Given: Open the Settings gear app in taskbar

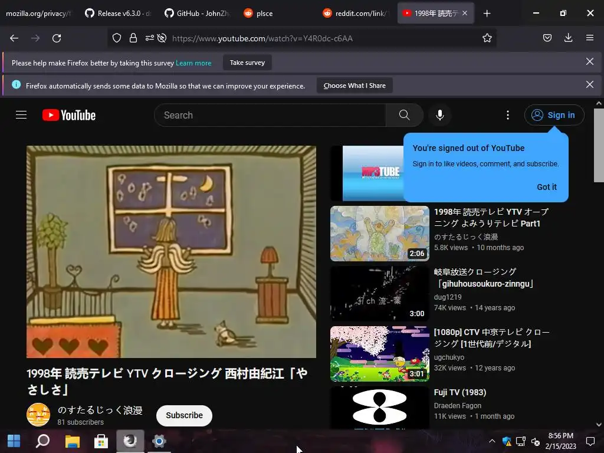Looking at the screenshot, I should point(159,441).
